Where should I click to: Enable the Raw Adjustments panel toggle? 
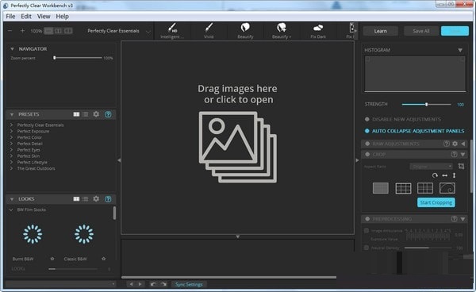tap(367, 144)
